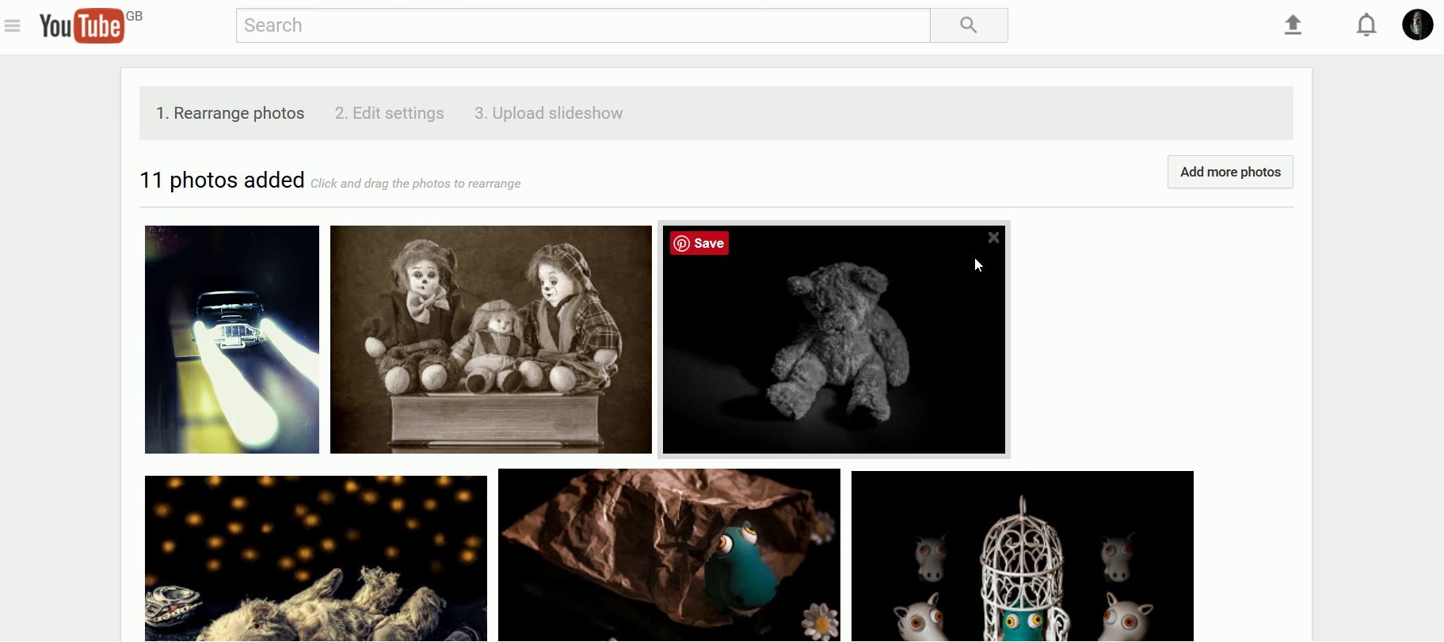This screenshot has width=1444, height=642.
Task: Select the toy car headlights photo
Action: (x=232, y=340)
